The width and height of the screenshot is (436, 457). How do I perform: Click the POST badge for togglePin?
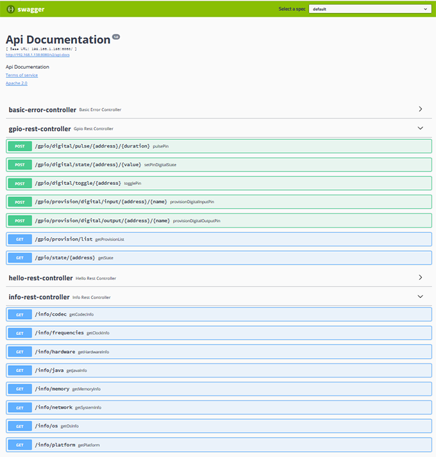coord(20,184)
